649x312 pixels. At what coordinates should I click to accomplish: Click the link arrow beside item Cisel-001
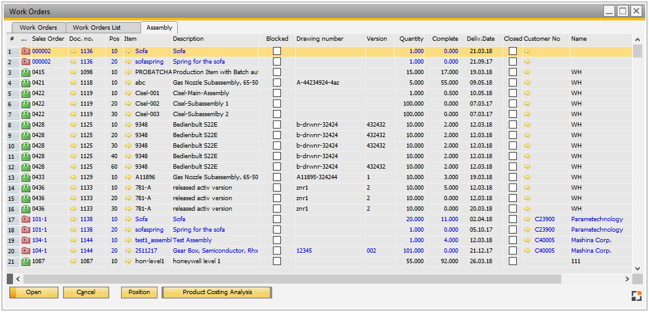coord(128,93)
